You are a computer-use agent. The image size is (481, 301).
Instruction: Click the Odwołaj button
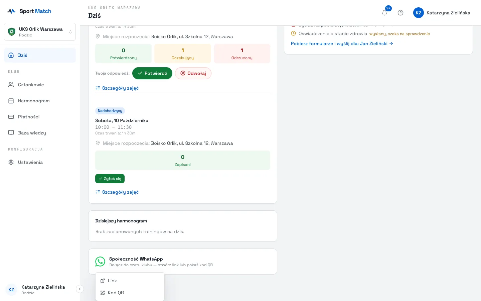[193, 73]
